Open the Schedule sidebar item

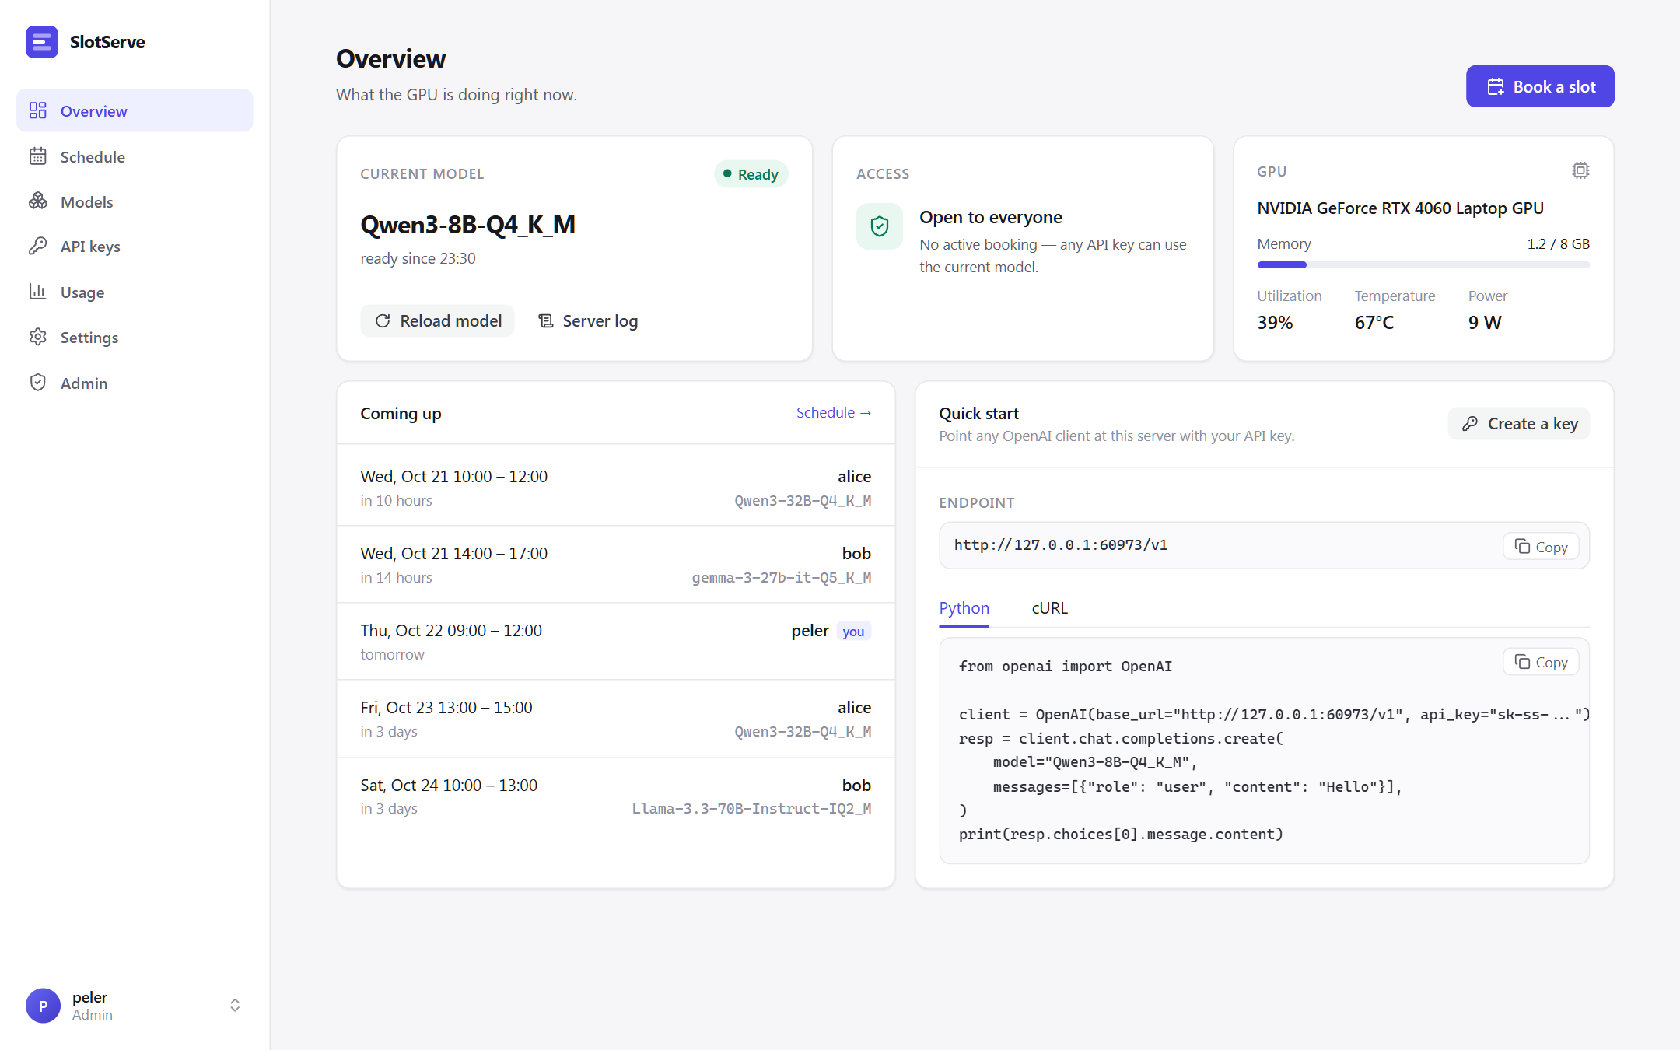pyautogui.click(x=135, y=156)
